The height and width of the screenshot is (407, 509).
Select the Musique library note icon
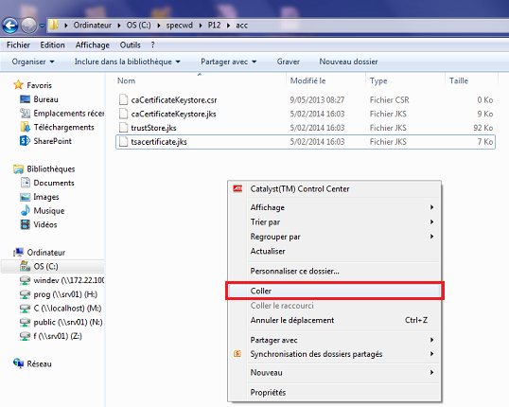[25, 211]
